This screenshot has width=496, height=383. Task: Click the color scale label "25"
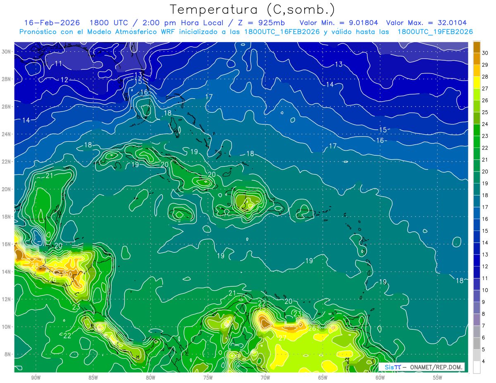click(x=485, y=112)
